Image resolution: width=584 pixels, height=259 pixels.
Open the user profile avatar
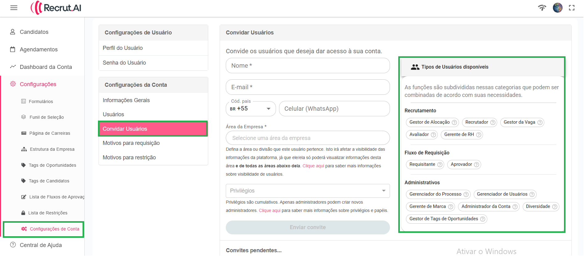tap(558, 8)
